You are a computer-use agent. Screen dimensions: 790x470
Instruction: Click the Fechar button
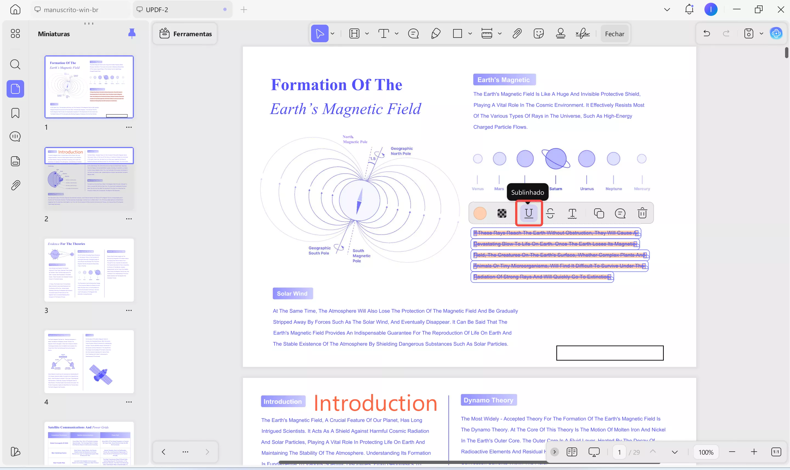click(614, 33)
